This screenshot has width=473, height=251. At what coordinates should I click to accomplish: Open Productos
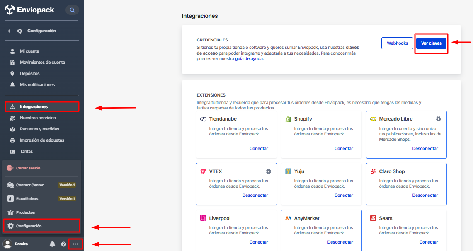(x=25, y=212)
